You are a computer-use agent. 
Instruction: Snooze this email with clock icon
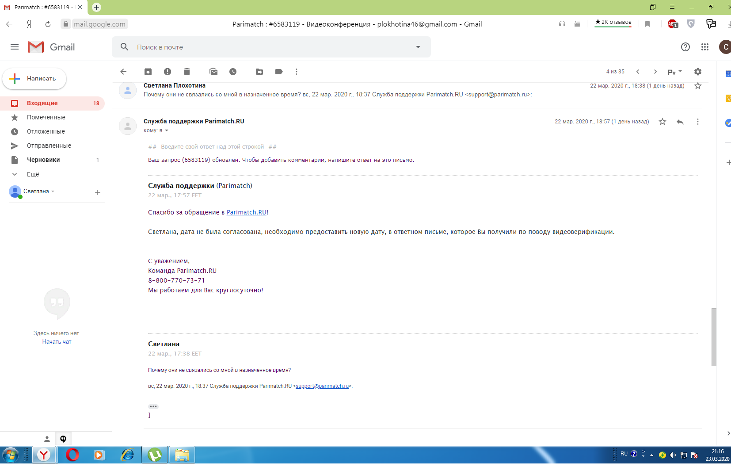tap(233, 72)
